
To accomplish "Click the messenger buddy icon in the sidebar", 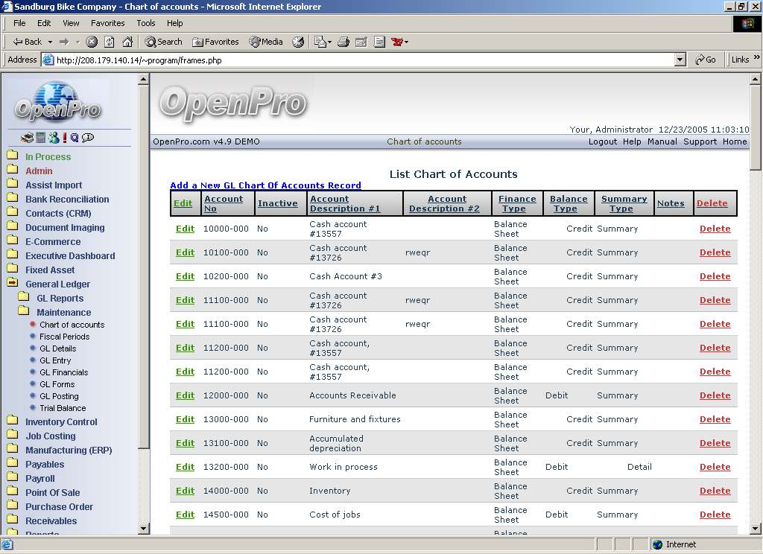I will pos(53,138).
